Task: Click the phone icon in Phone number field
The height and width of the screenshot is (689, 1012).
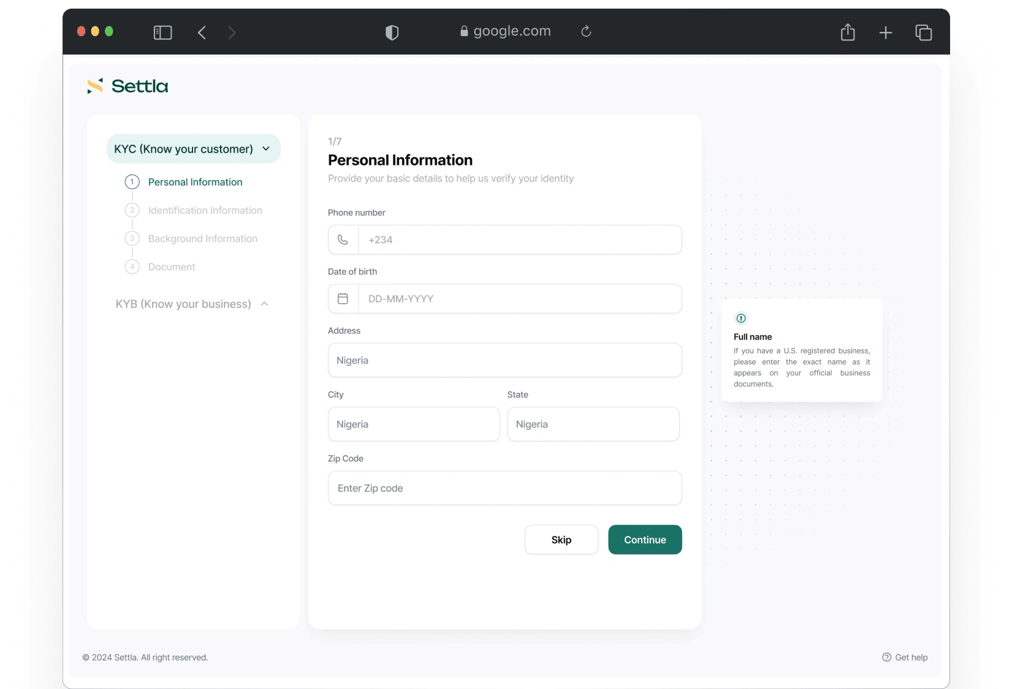Action: click(x=343, y=240)
